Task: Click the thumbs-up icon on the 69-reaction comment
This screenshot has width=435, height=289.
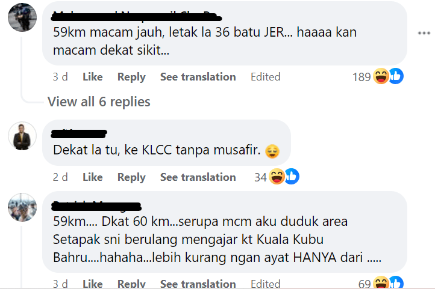Action: click(x=395, y=283)
